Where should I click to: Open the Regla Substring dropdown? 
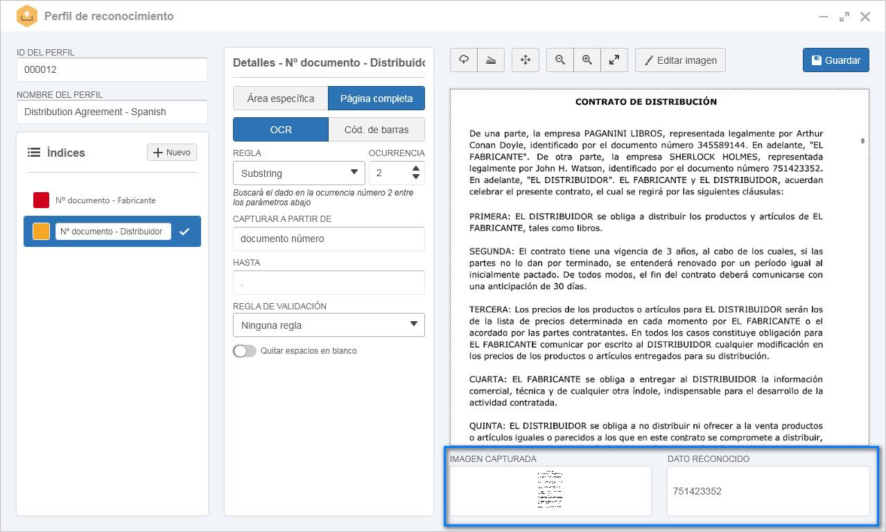299,173
